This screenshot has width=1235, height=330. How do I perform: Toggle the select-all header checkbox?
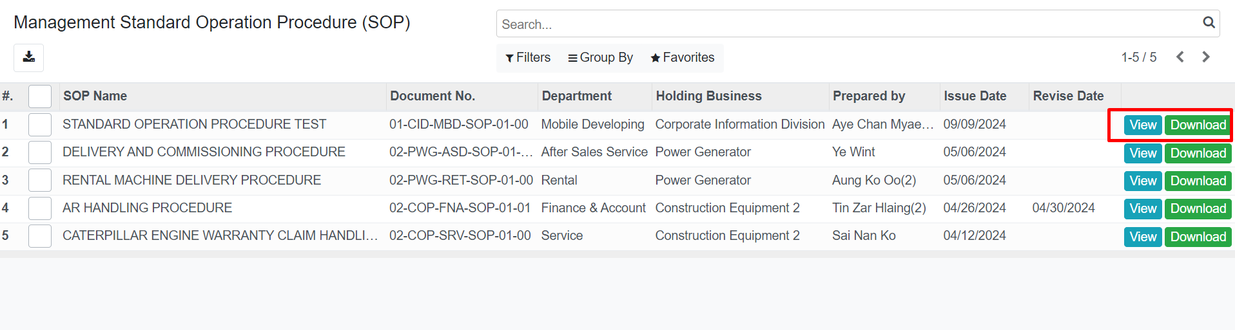pos(40,96)
